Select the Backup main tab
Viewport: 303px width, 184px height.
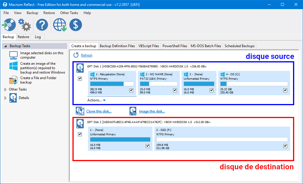pyautogui.click(x=8, y=37)
